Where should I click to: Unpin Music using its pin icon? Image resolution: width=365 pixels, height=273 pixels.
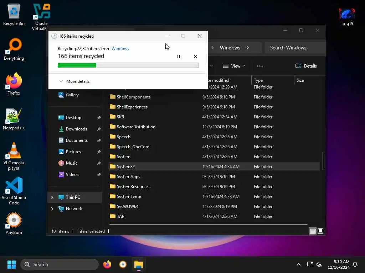point(99,163)
